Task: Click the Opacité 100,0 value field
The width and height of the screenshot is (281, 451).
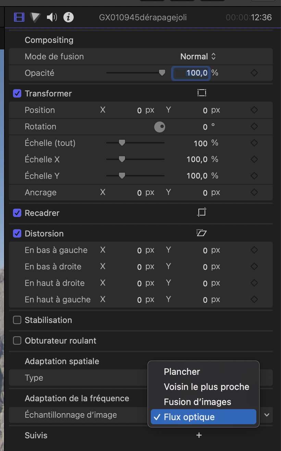Action: click(x=191, y=73)
